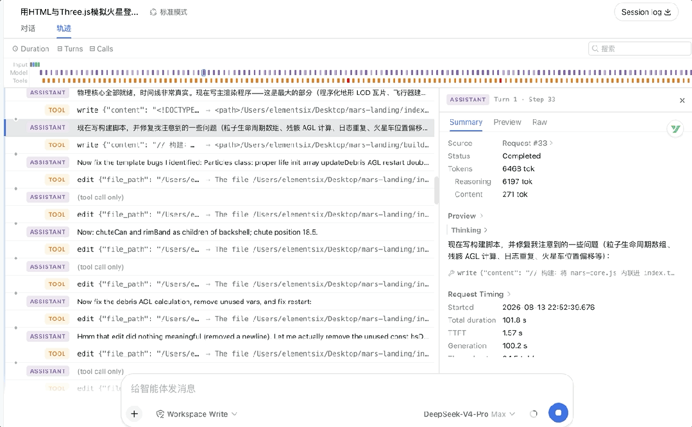Viewport: 692px width, 427px height.
Task: Open the Raw tab in detail panel
Action: tap(539, 122)
